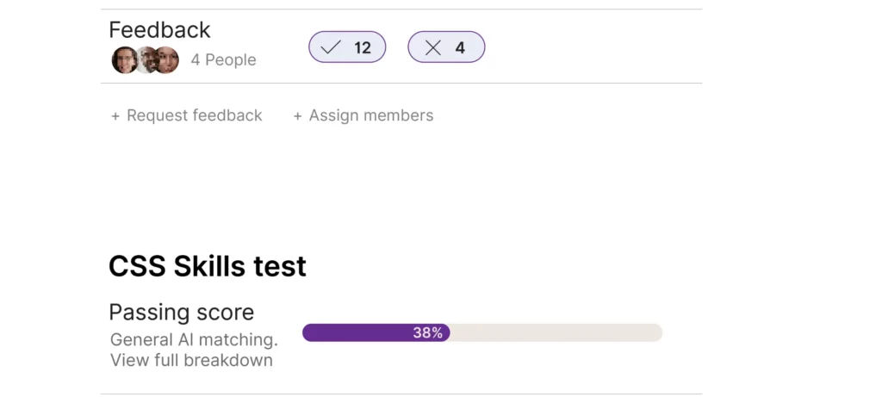The width and height of the screenshot is (882, 397).
Task: Click the 38% label on the score bar
Action: tap(427, 332)
